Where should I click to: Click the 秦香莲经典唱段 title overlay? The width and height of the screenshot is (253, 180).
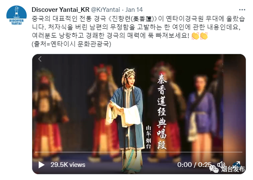coord(162,112)
